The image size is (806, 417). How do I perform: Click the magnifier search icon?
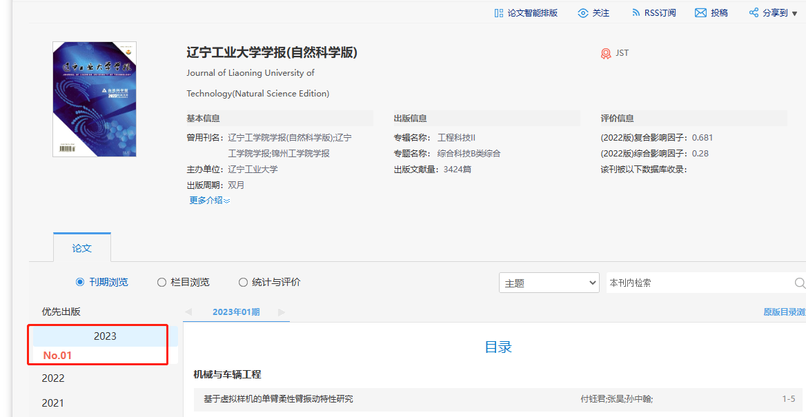(x=800, y=283)
